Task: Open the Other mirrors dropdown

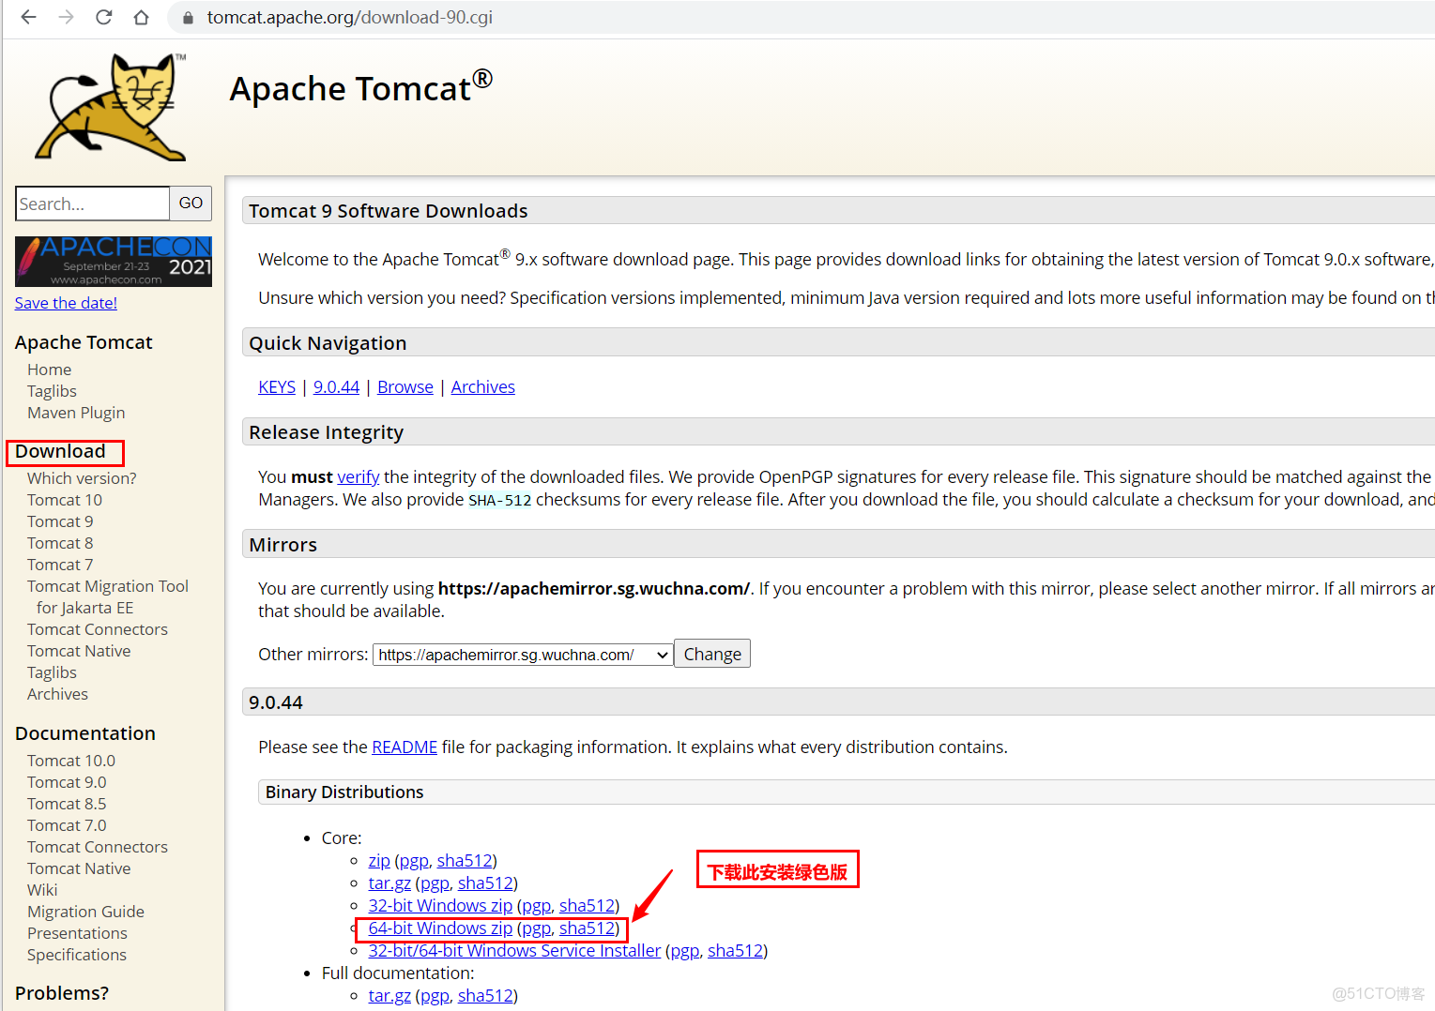Action: click(523, 655)
